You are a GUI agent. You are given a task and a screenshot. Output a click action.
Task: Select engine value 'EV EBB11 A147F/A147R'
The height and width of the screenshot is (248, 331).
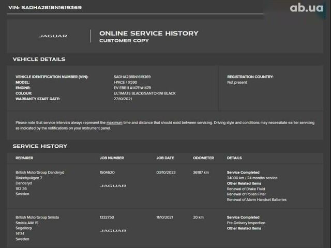132,88
